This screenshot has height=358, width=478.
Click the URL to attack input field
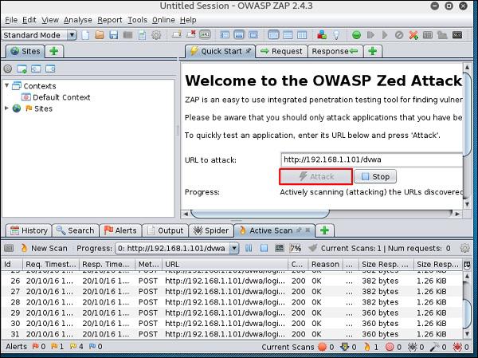pos(371,159)
